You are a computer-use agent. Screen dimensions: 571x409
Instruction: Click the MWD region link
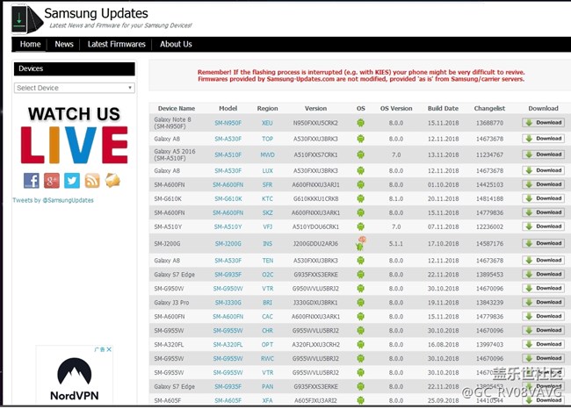(268, 154)
